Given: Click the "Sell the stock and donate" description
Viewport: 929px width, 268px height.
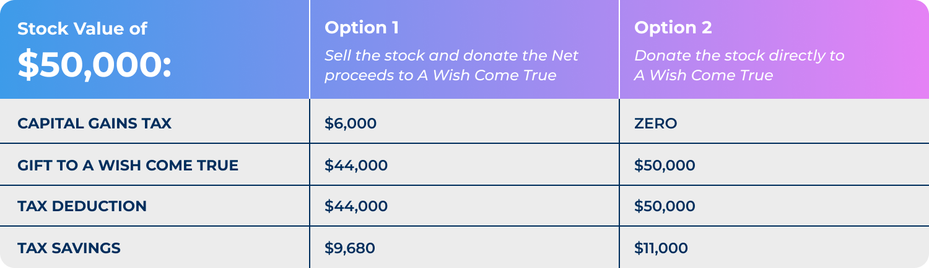Looking at the screenshot, I should [451, 65].
